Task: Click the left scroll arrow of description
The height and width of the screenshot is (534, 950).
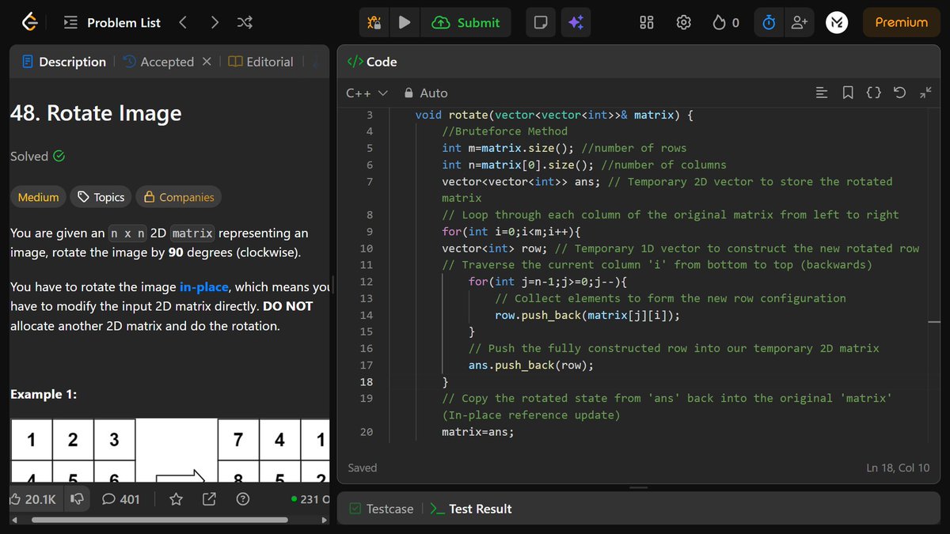Action: (x=14, y=520)
